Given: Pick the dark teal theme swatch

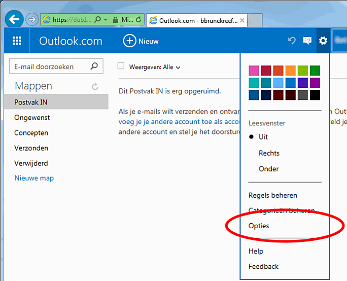Looking at the screenshot, I should coord(266,83).
